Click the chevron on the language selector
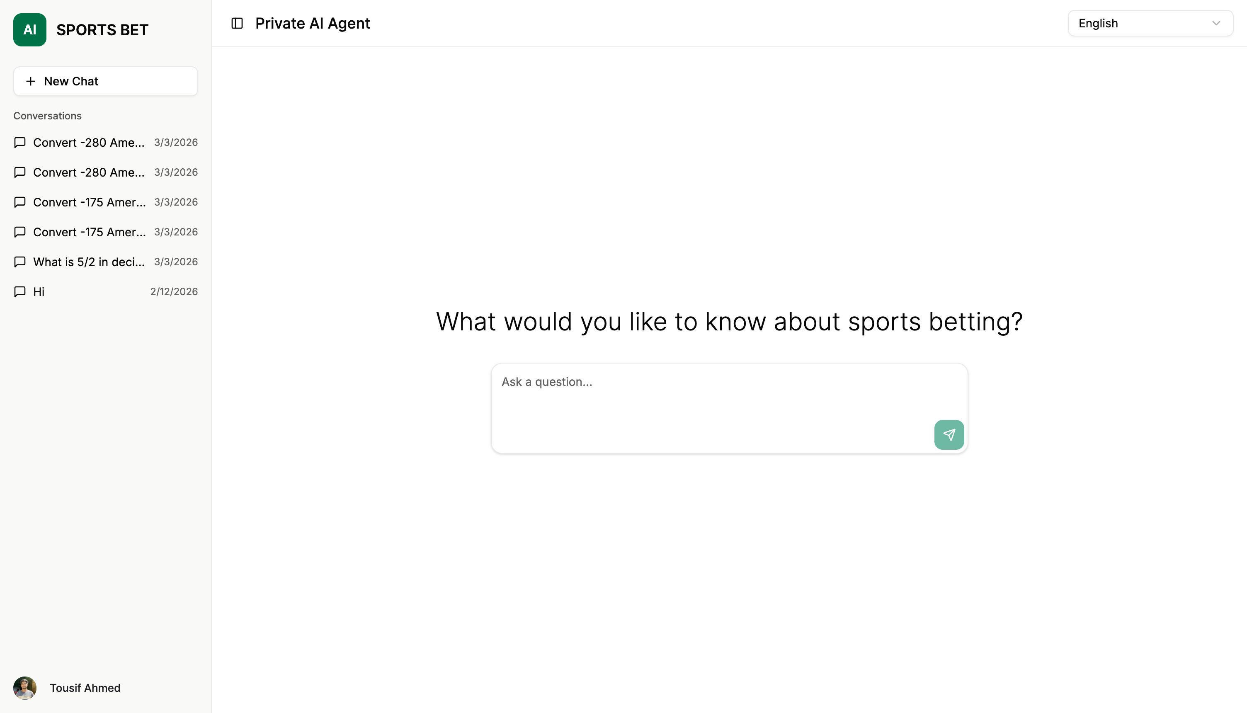Viewport: 1247px width, 713px height. pyautogui.click(x=1218, y=23)
